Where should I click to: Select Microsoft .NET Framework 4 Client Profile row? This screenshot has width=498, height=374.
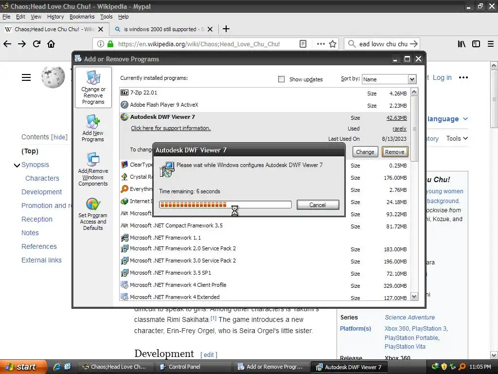pos(265,285)
